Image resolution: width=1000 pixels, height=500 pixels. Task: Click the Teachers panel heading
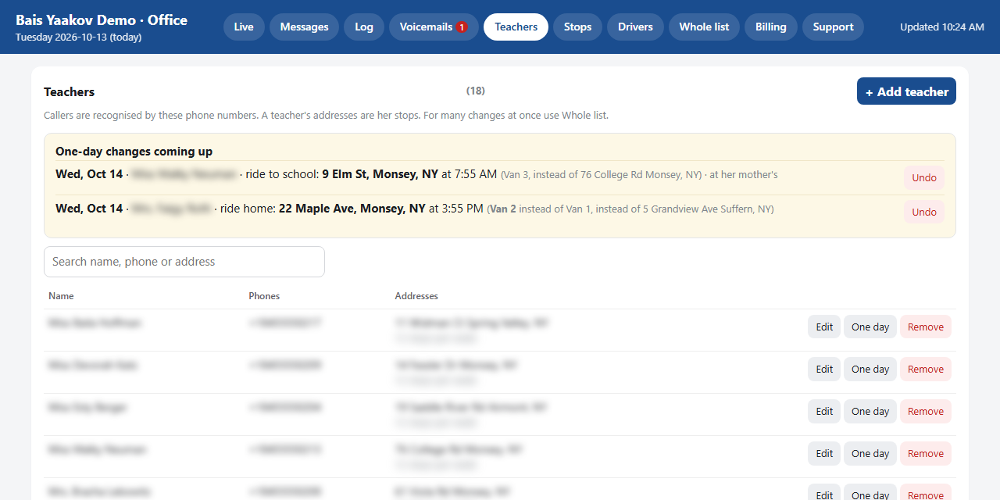coord(69,92)
